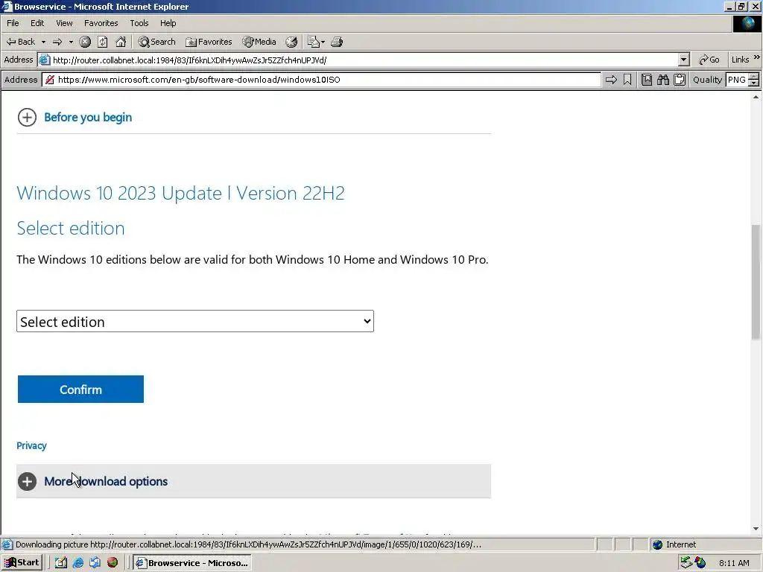Show browsing History with the clock icon
The width and height of the screenshot is (763, 572).
[x=291, y=42]
